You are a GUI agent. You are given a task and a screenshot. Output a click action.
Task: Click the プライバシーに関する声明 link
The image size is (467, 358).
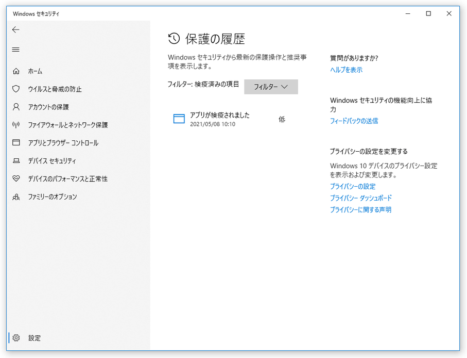point(360,210)
